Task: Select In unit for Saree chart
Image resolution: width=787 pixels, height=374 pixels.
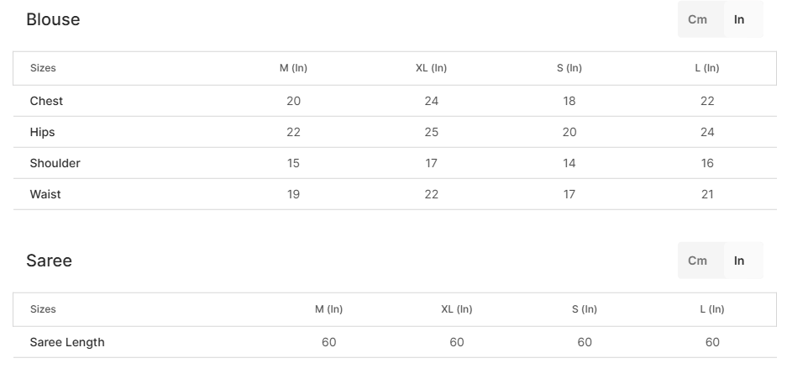Action: (739, 261)
